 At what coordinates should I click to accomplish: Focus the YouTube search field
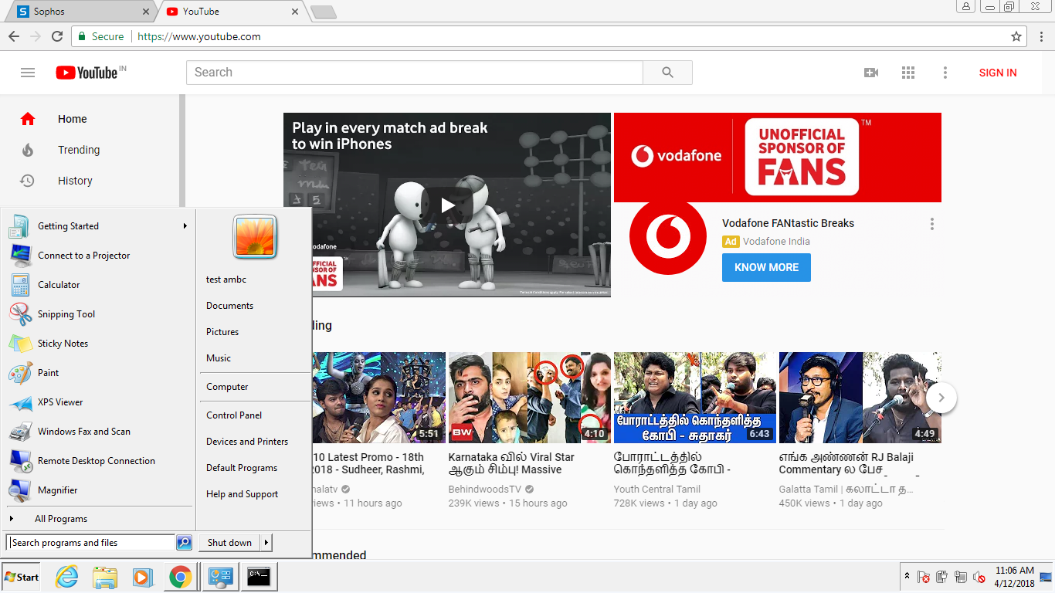click(x=415, y=73)
